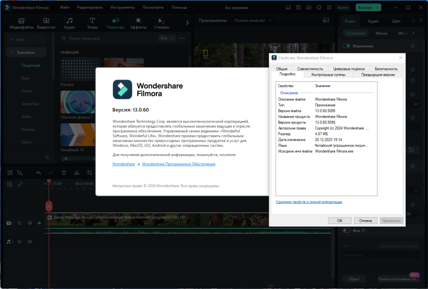
Task: Select the Аудио media library icon
Action: click(69, 23)
